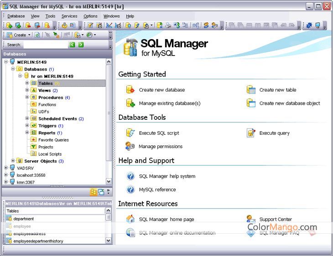333x256 pixels.
Task: Click the monitor icon beside blue gear
Action: (317, 26)
